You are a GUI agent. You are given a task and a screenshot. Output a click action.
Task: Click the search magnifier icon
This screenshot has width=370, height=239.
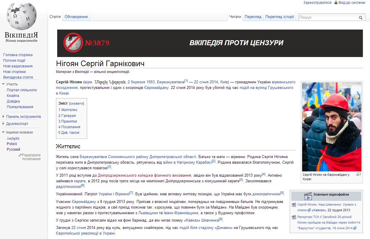(361, 17)
